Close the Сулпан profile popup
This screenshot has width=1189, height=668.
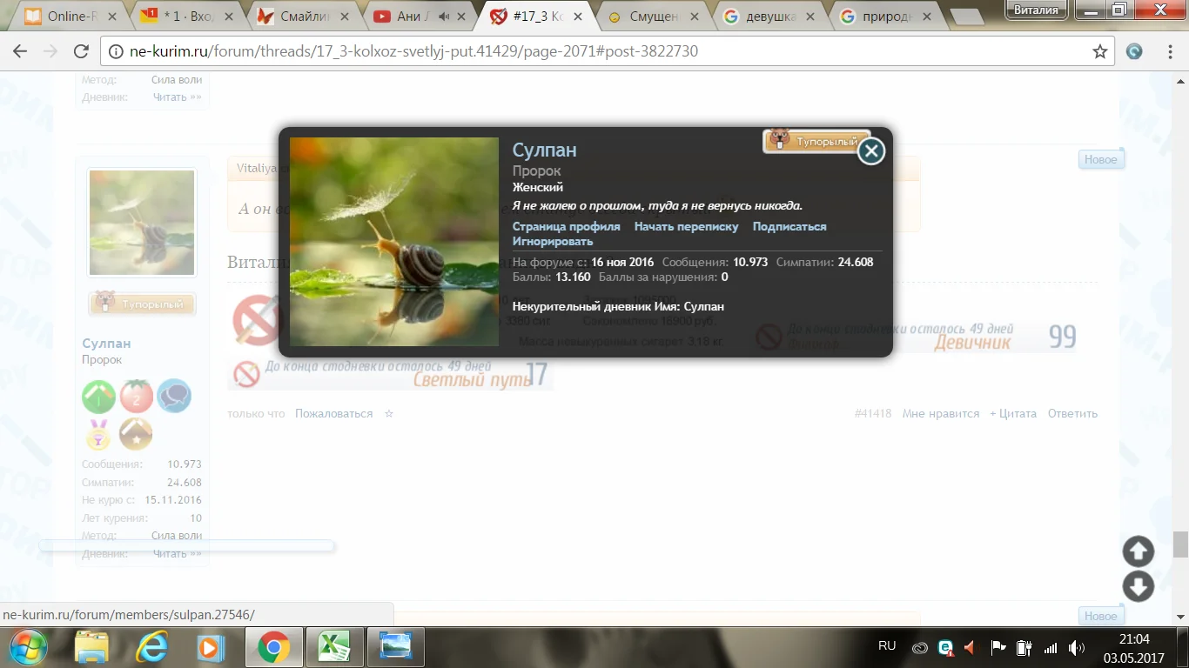coord(870,151)
